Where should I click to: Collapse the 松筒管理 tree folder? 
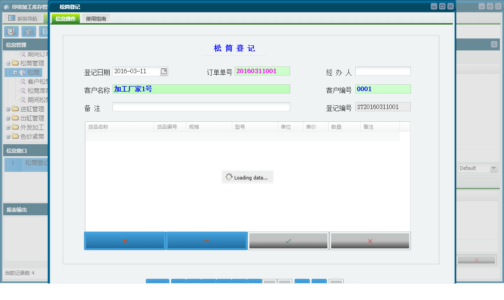8,63
